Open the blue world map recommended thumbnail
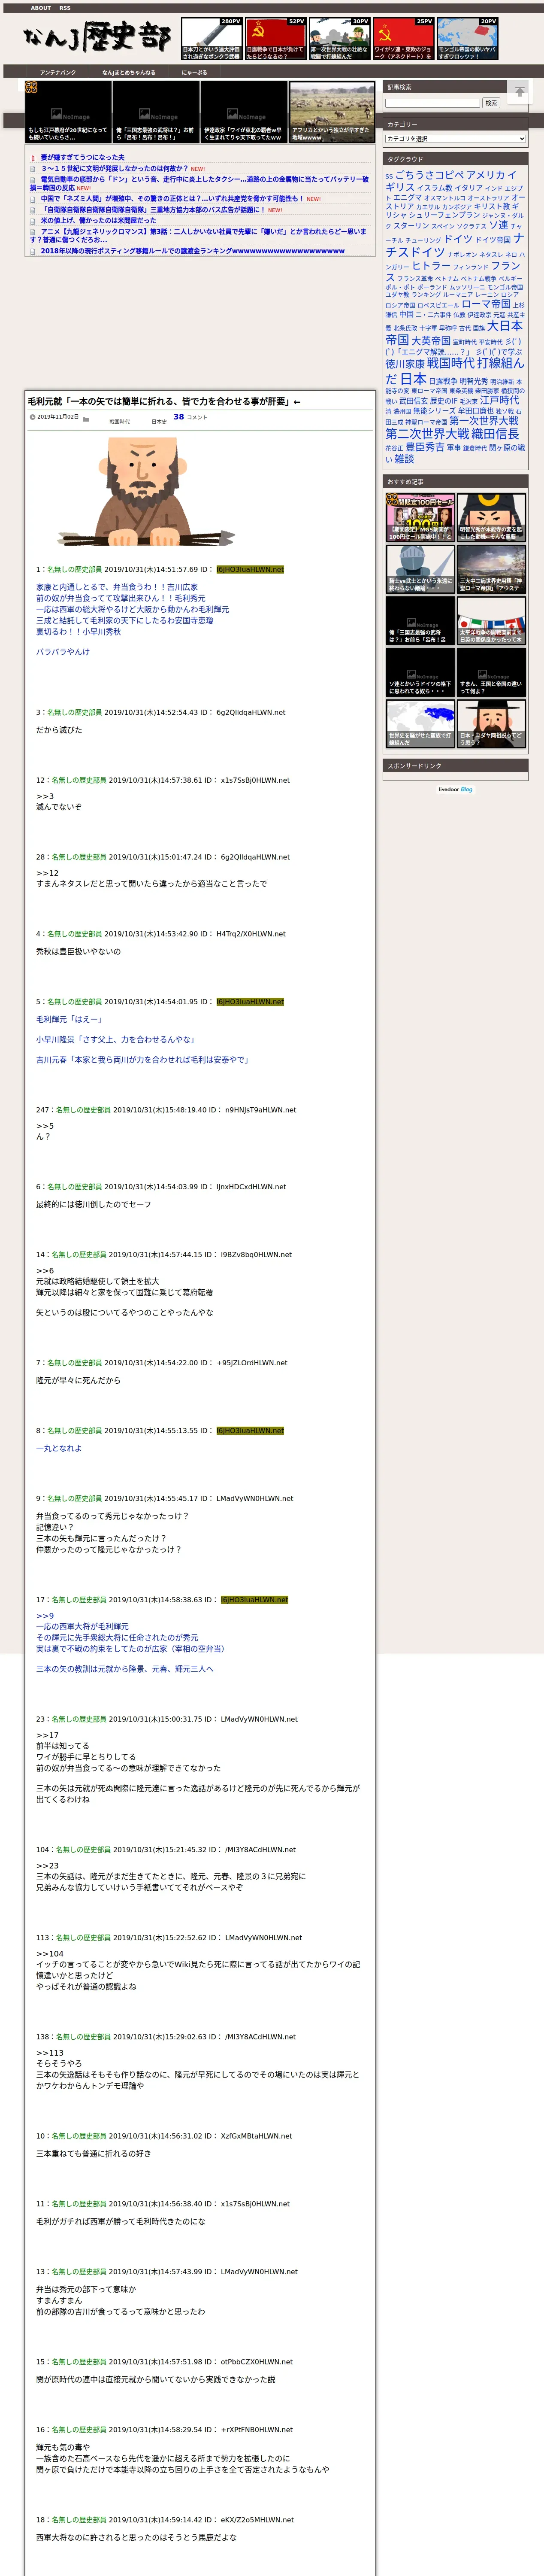Image resolution: width=544 pixels, height=2576 pixels. click(x=420, y=723)
